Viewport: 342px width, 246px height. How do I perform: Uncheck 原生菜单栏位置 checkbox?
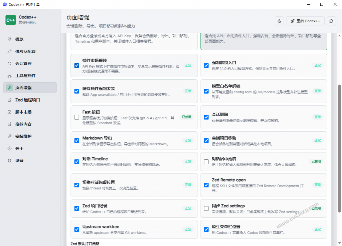click(206, 229)
